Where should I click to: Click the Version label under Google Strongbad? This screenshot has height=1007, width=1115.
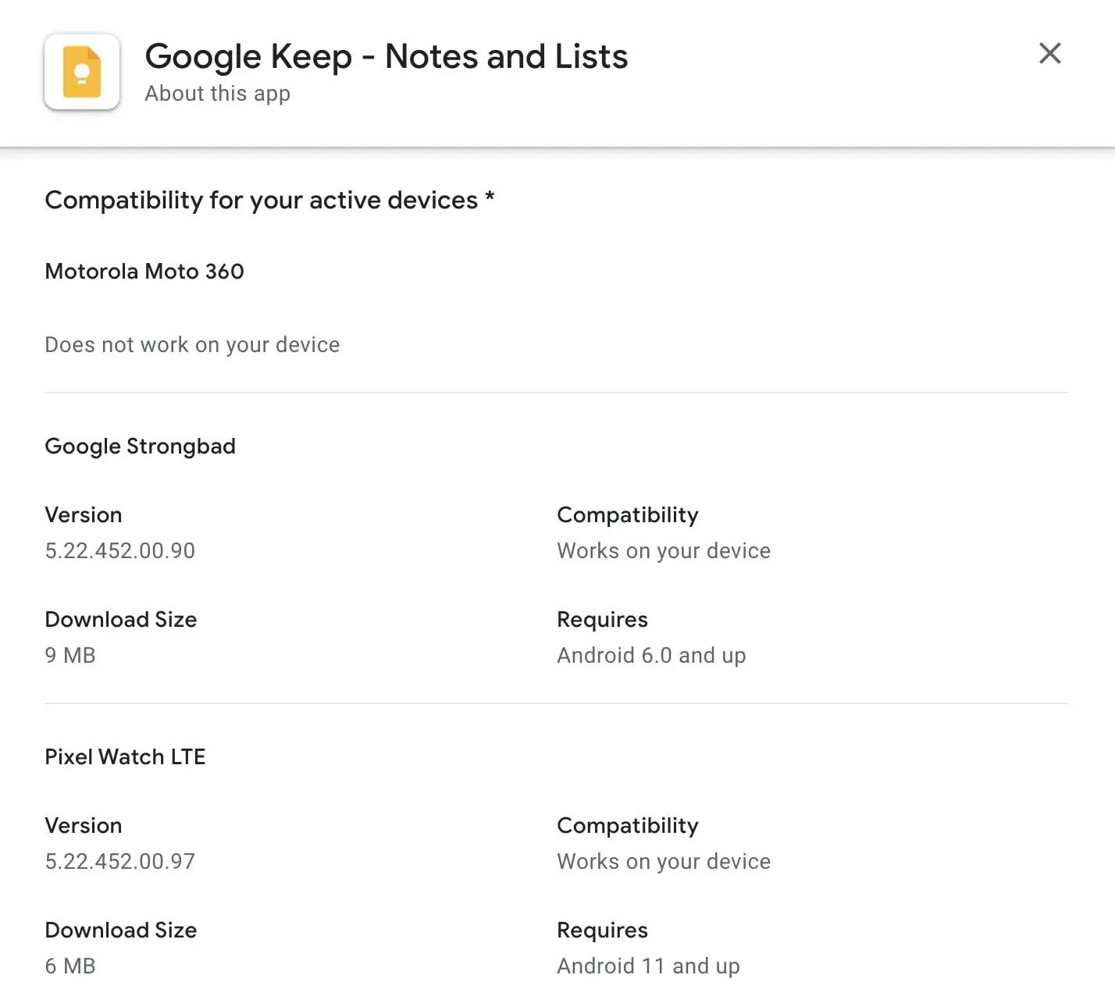pyautogui.click(x=83, y=514)
